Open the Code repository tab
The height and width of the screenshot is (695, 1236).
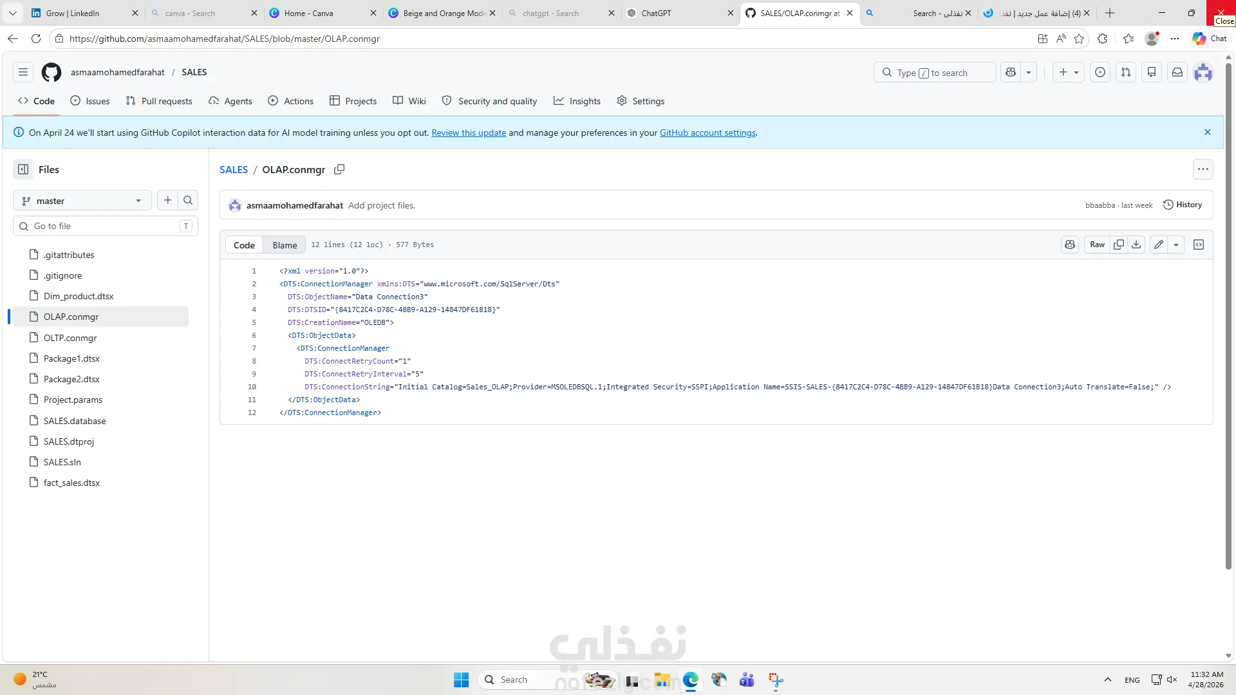[x=37, y=101]
